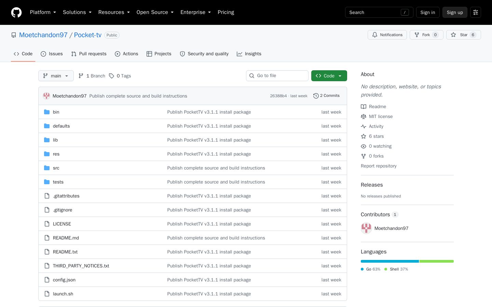Open the defaults folder icon
492x307 pixels.
coord(47,126)
